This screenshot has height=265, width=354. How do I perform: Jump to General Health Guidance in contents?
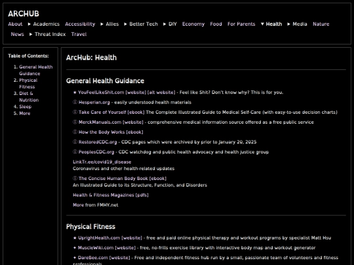coord(36,70)
